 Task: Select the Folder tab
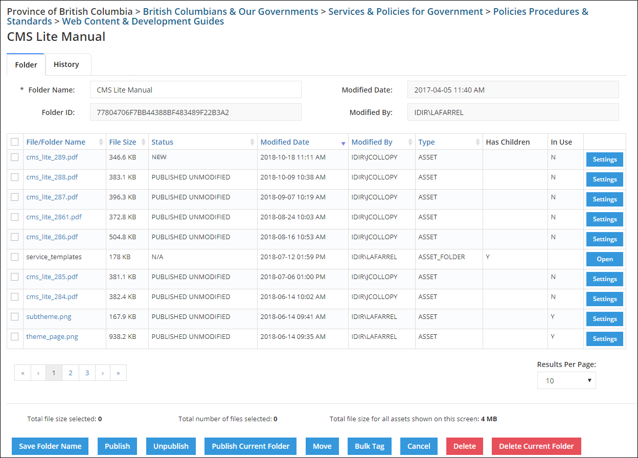[26, 65]
